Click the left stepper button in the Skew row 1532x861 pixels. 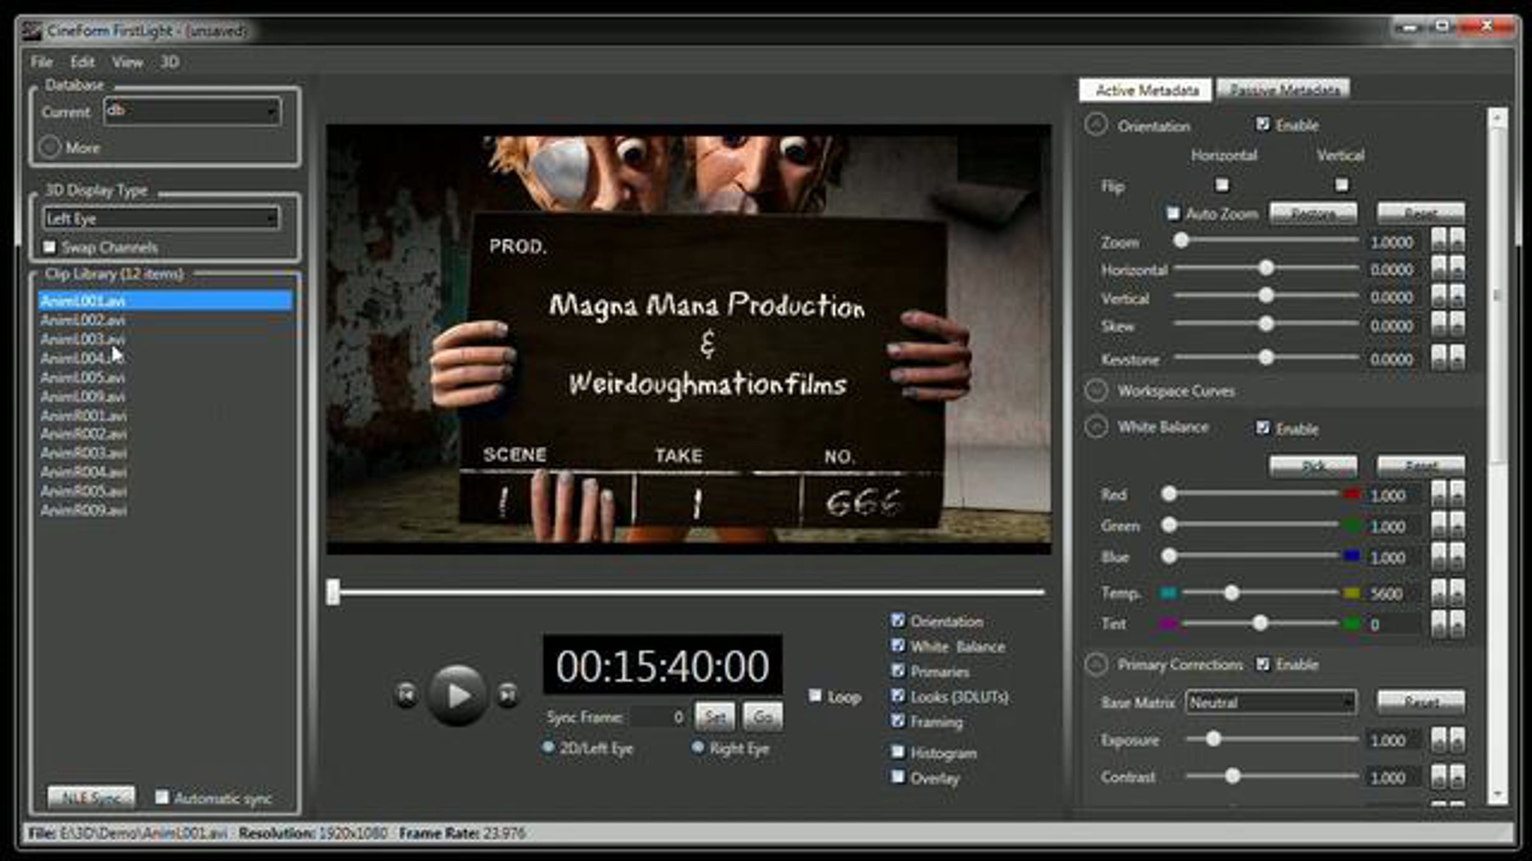(x=1438, y=325)
